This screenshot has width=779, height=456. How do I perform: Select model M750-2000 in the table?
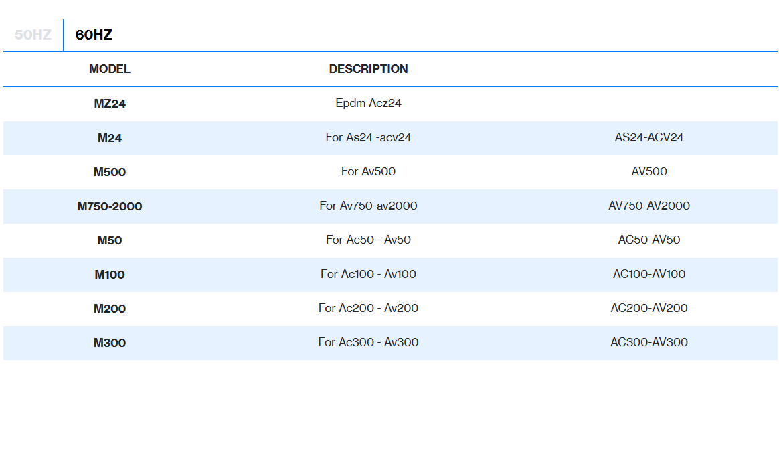click(110, 206)
